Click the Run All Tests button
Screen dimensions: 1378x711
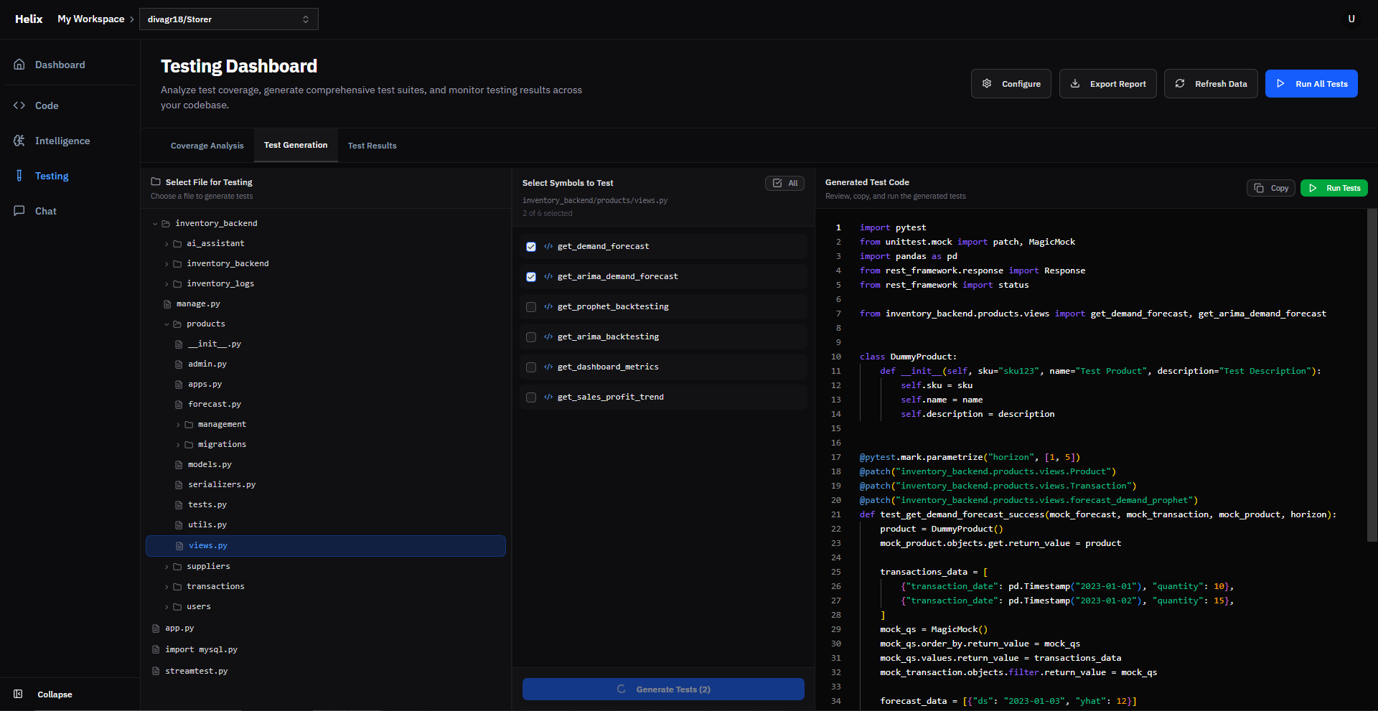click(x=1311, y=84)
